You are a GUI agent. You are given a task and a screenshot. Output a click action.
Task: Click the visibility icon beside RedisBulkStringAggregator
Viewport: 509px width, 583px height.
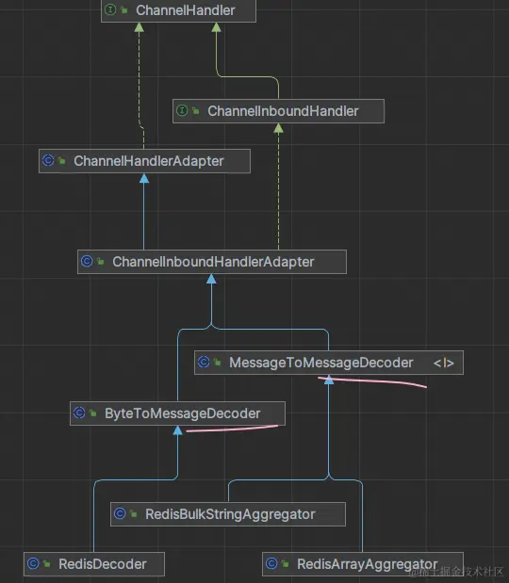tap(134, 514)
